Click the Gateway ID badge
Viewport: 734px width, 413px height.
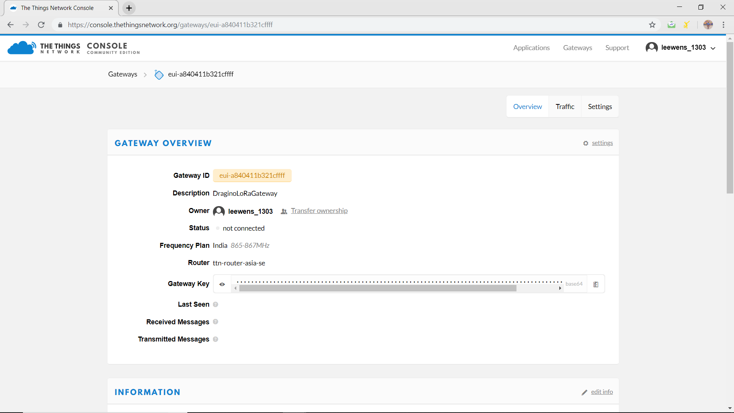click(252, 176)
